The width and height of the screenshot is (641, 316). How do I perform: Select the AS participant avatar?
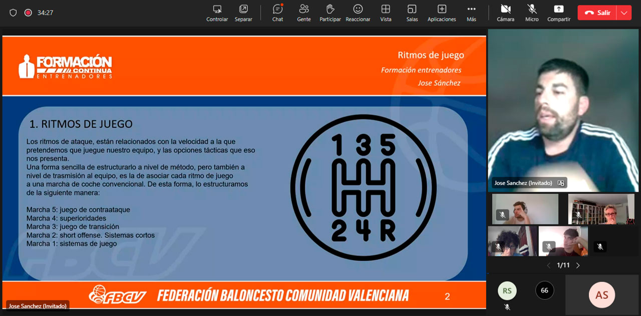tap(601, 294)
